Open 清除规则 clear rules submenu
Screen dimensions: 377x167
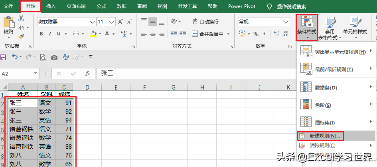click(x=336, y=145)
